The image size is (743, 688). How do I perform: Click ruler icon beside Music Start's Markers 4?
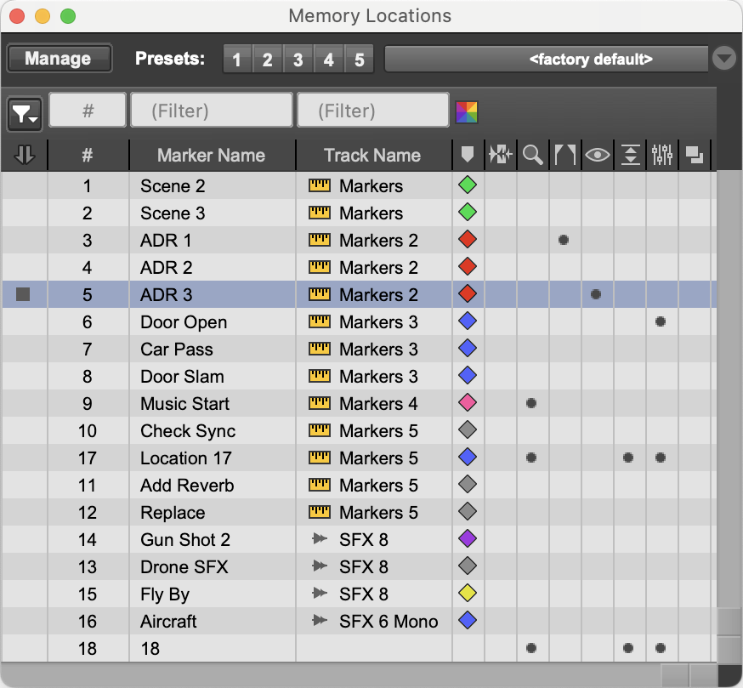tap(320, 403)
